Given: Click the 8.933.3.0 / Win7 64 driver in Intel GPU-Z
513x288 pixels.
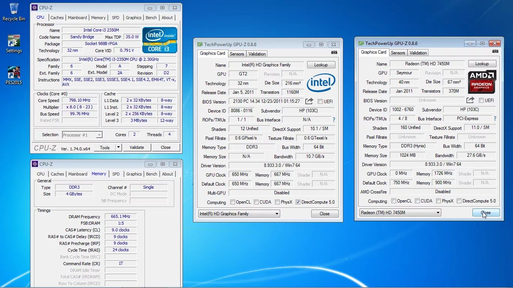Looking at the screenshot, I should tap(282, 165).
